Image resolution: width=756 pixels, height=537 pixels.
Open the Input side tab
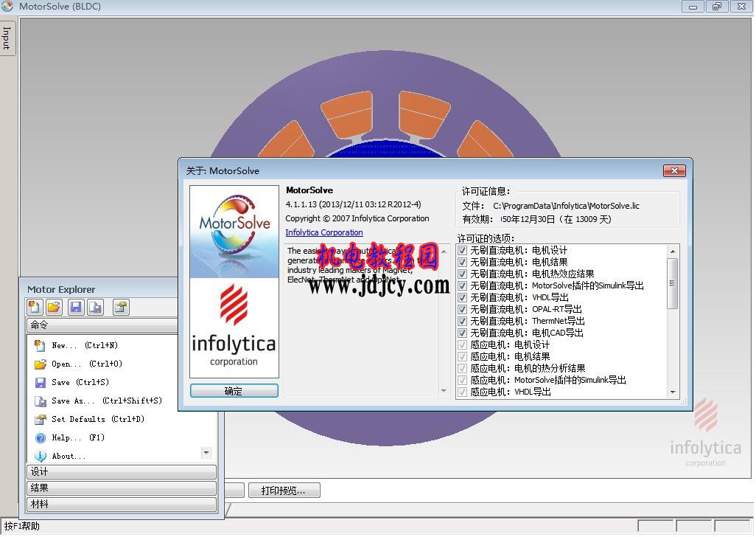click(7, 38)
